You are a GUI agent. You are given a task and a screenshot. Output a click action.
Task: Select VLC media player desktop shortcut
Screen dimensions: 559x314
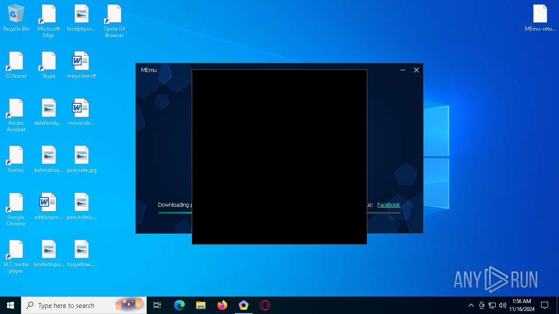(16, 257)
